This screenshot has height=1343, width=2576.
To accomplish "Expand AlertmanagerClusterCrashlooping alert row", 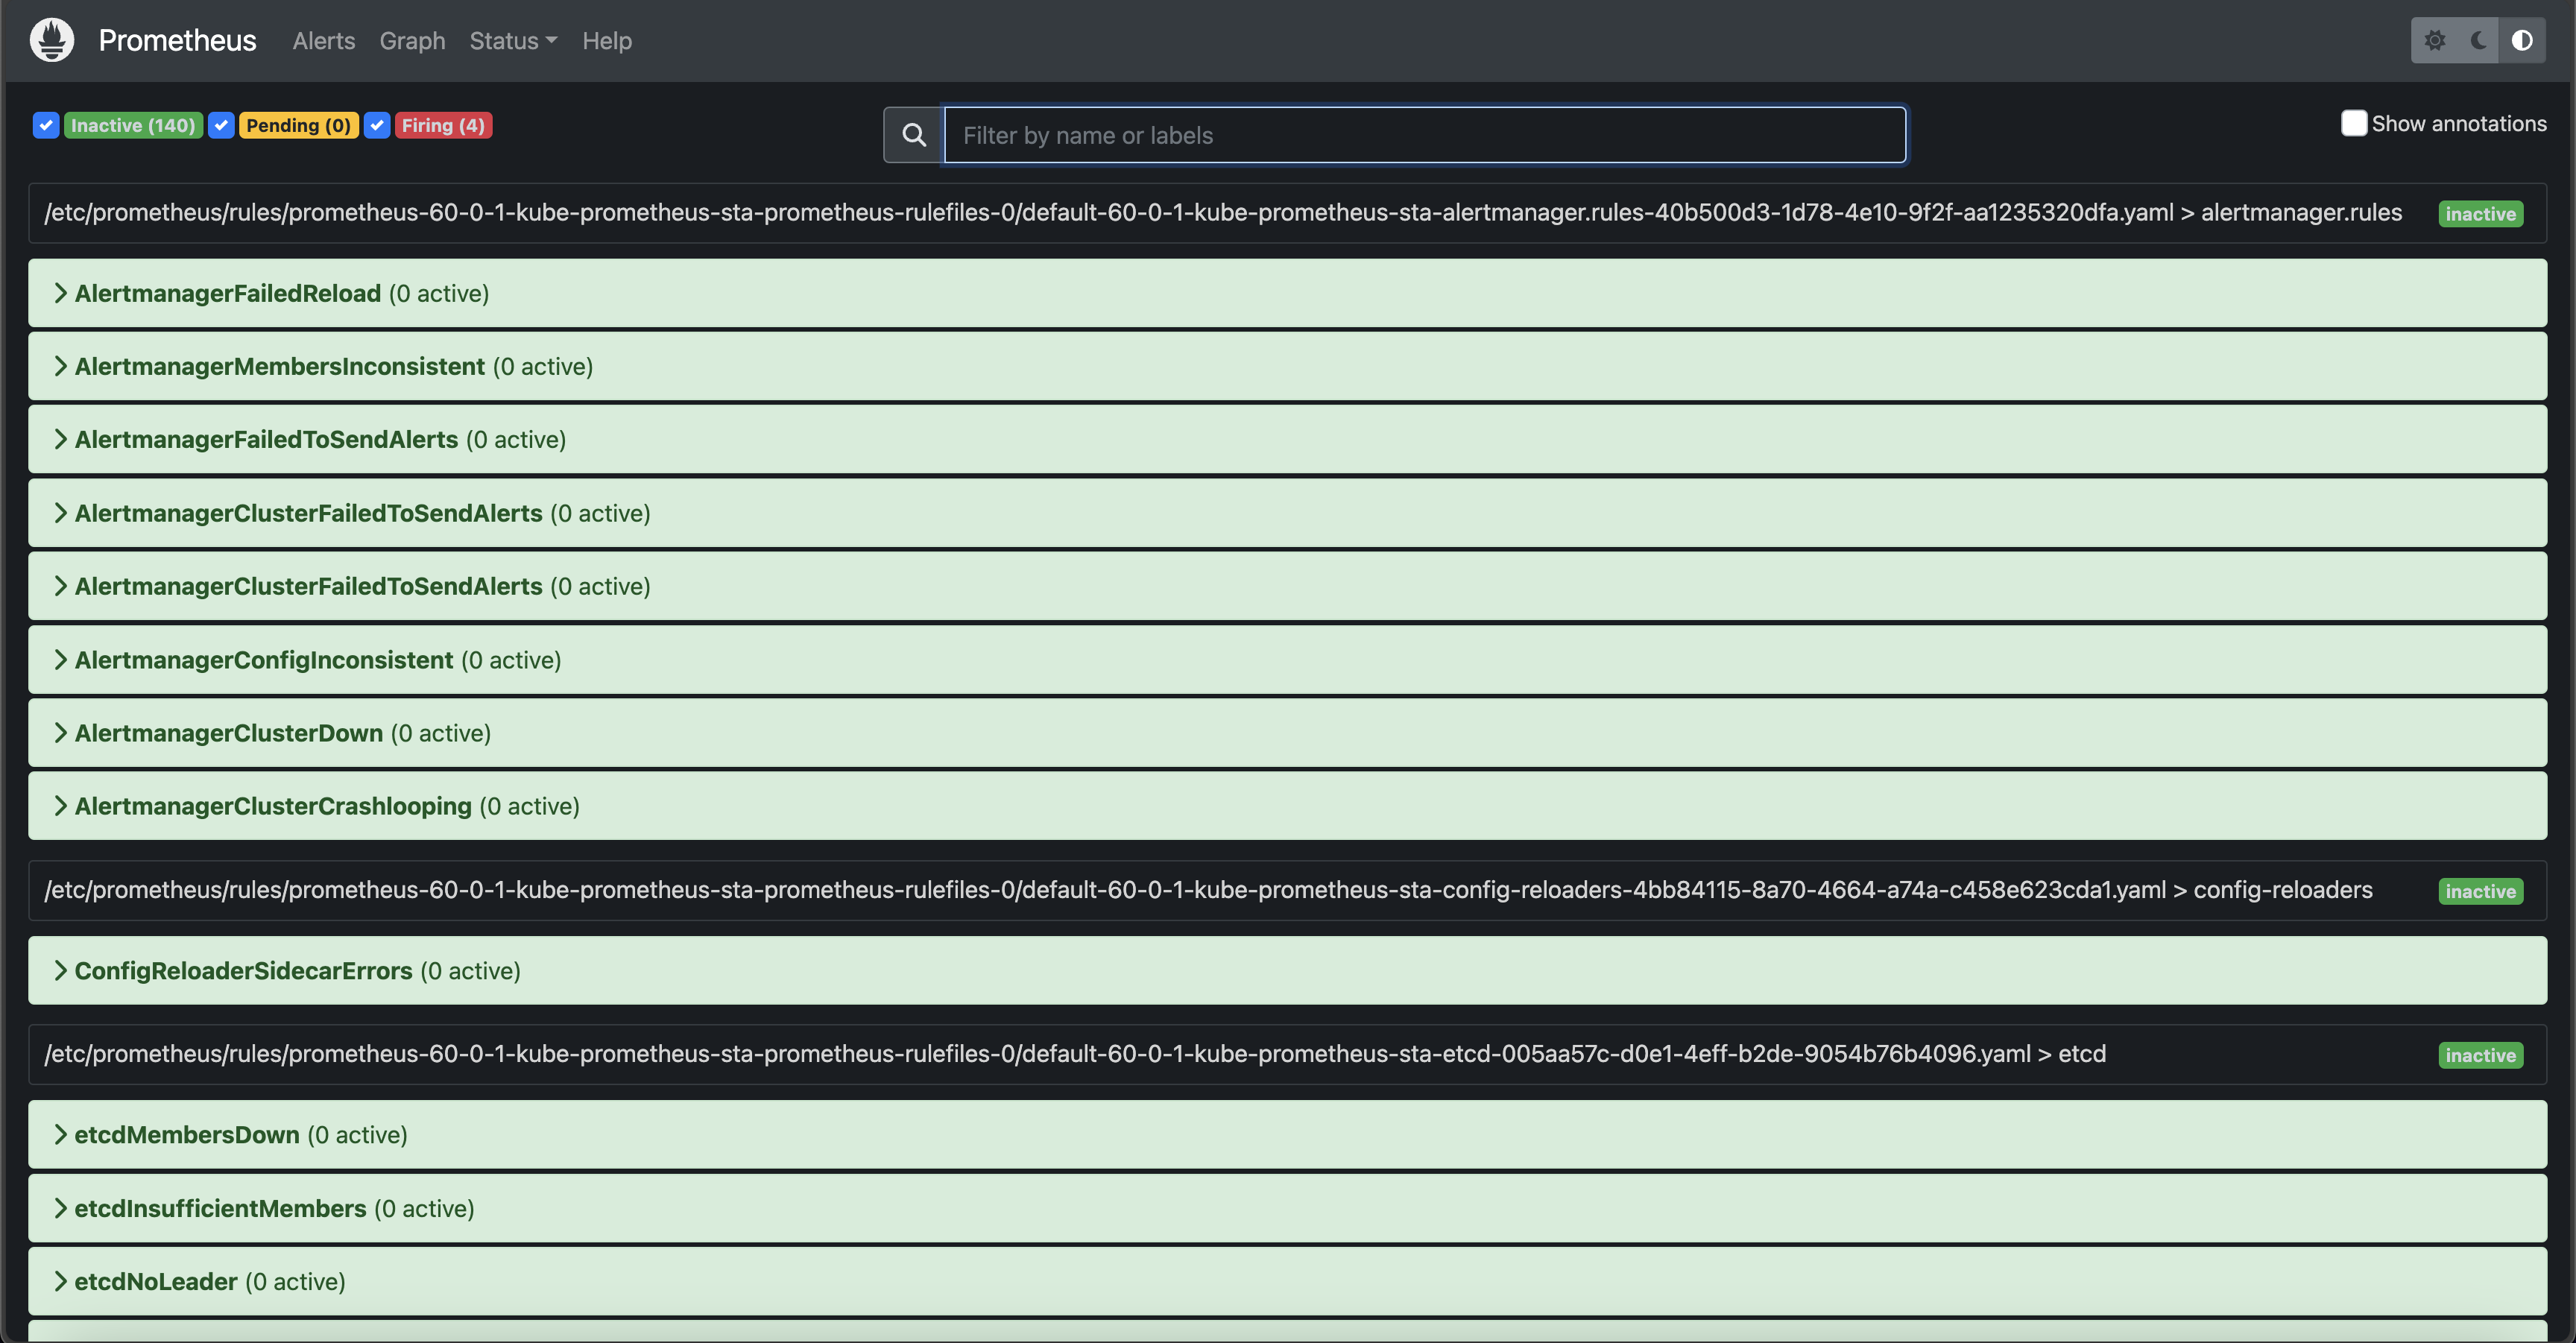I will (1287, 806).
